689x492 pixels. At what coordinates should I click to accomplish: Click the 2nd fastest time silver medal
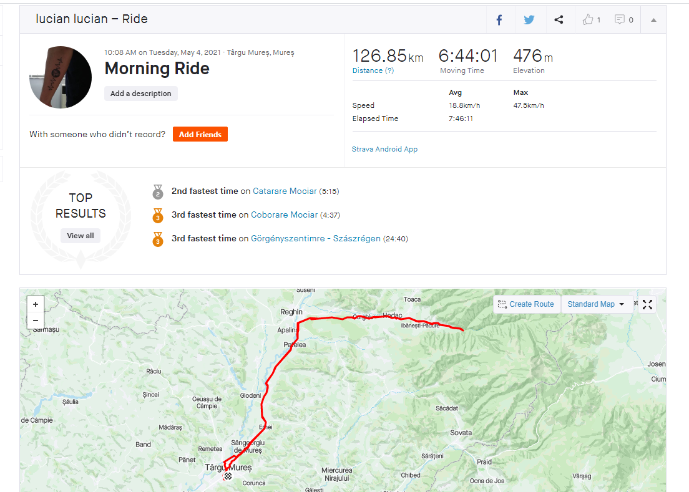pyautogui.click(x=158, y=192)
